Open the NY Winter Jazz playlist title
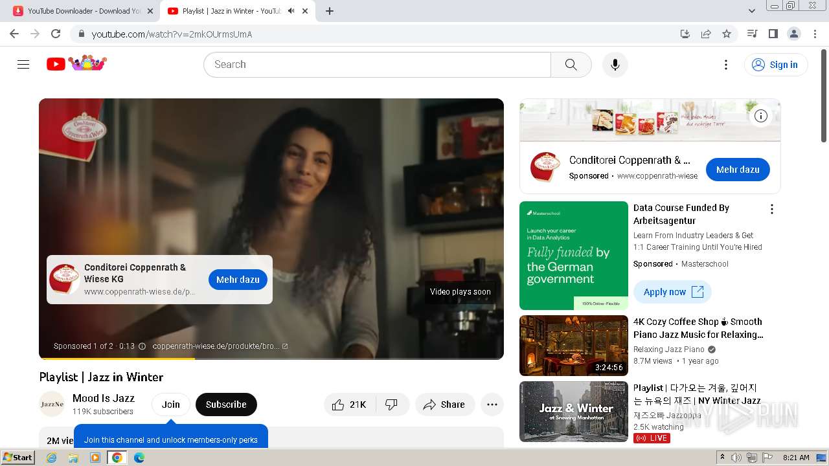 [x=697, y=394]
